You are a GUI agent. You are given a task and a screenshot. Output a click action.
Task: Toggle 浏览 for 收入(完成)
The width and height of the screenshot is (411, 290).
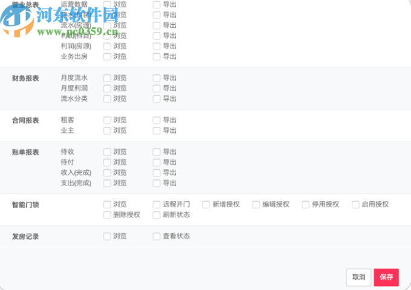click(x=107, y=173)
